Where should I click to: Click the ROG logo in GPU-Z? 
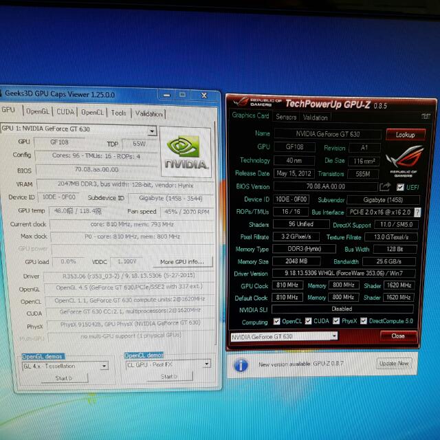click(x=405, y=161)
